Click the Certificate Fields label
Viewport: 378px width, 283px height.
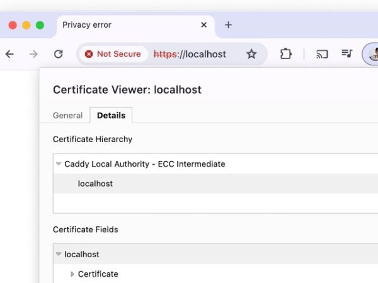[85, 230]
